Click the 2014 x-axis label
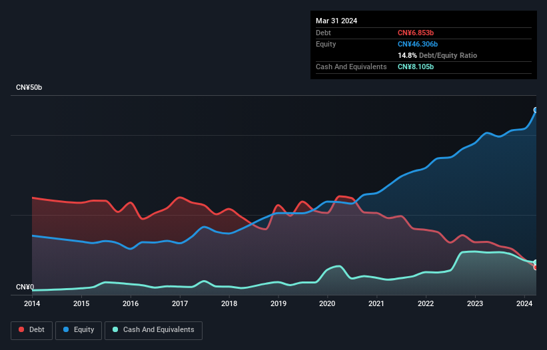Screen dimensions: 547x350 tap(32, 303)
